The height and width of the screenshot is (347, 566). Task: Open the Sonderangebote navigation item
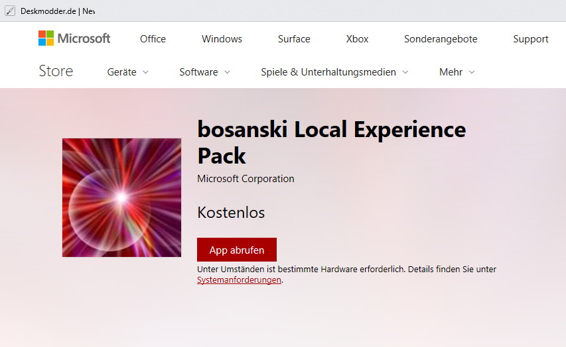click(441, 39)
